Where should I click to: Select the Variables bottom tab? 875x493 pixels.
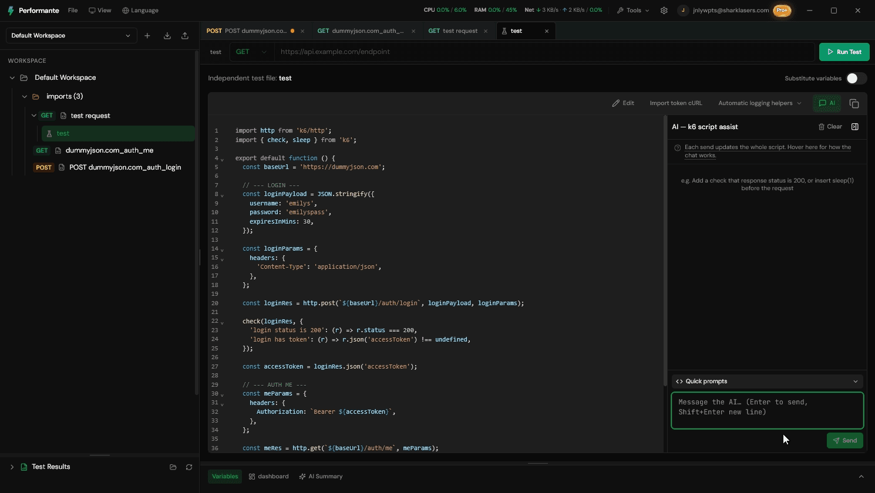point(226,477)
